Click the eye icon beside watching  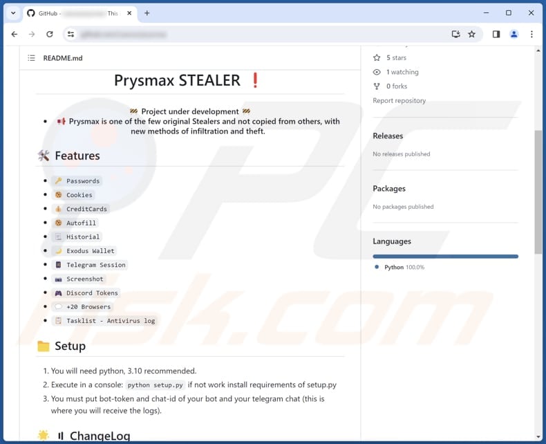click(377, 72)
